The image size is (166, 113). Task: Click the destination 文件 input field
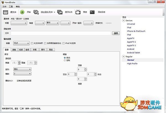[61, 33]
